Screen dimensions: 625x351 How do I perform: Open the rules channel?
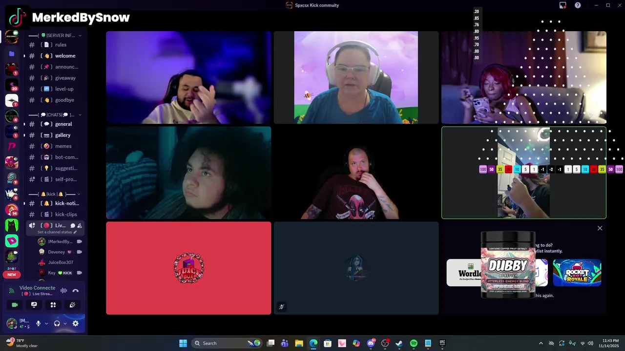pyautogui.click(x=54, y=45)
